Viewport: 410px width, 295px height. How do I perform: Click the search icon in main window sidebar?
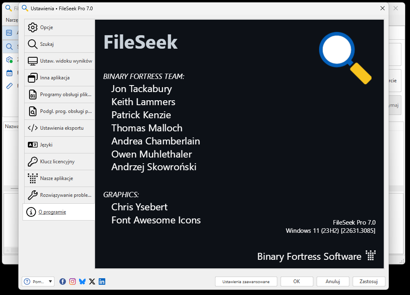coord(9,47)
